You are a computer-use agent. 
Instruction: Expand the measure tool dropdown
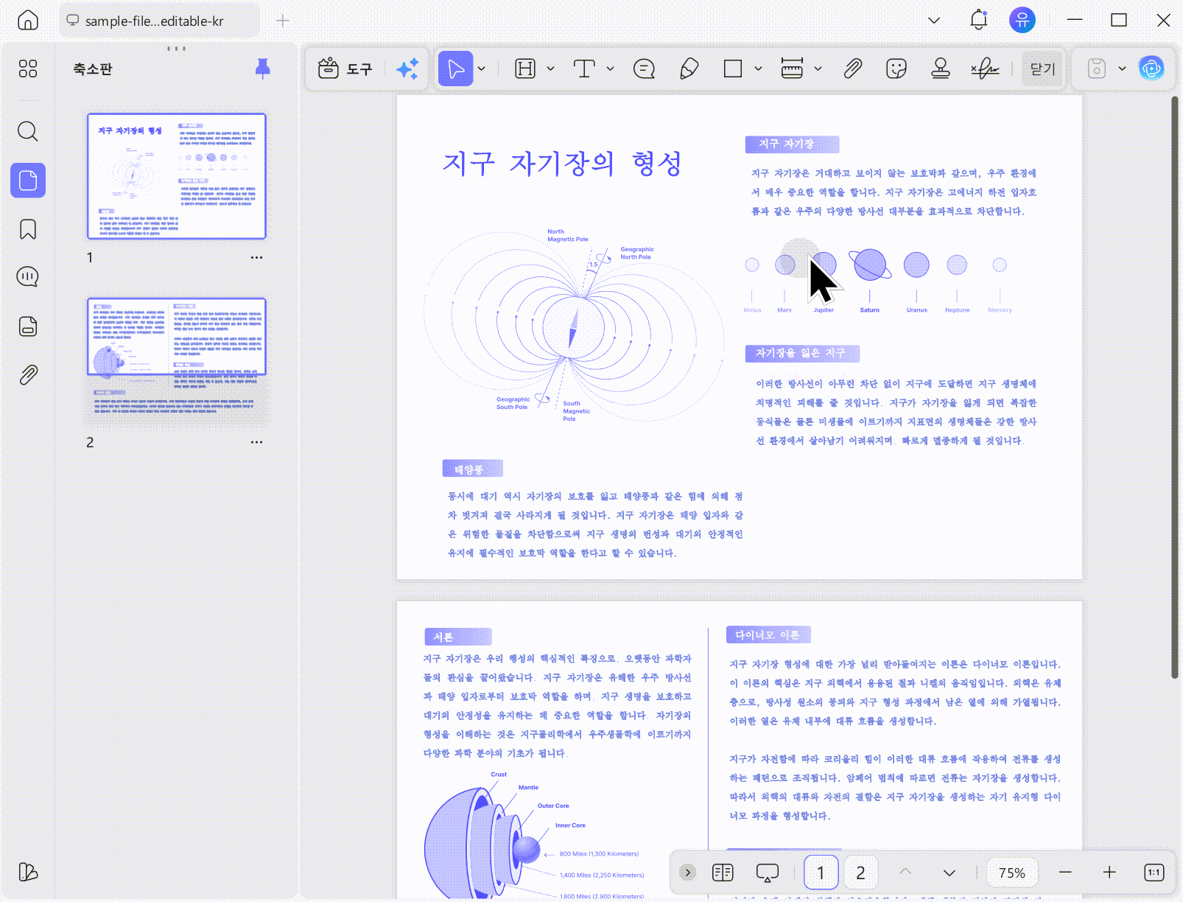click(818, 69)
